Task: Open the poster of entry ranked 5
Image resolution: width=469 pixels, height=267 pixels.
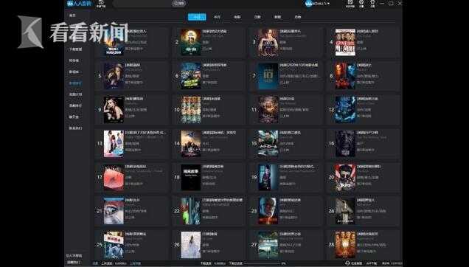Action: (114, 76)
